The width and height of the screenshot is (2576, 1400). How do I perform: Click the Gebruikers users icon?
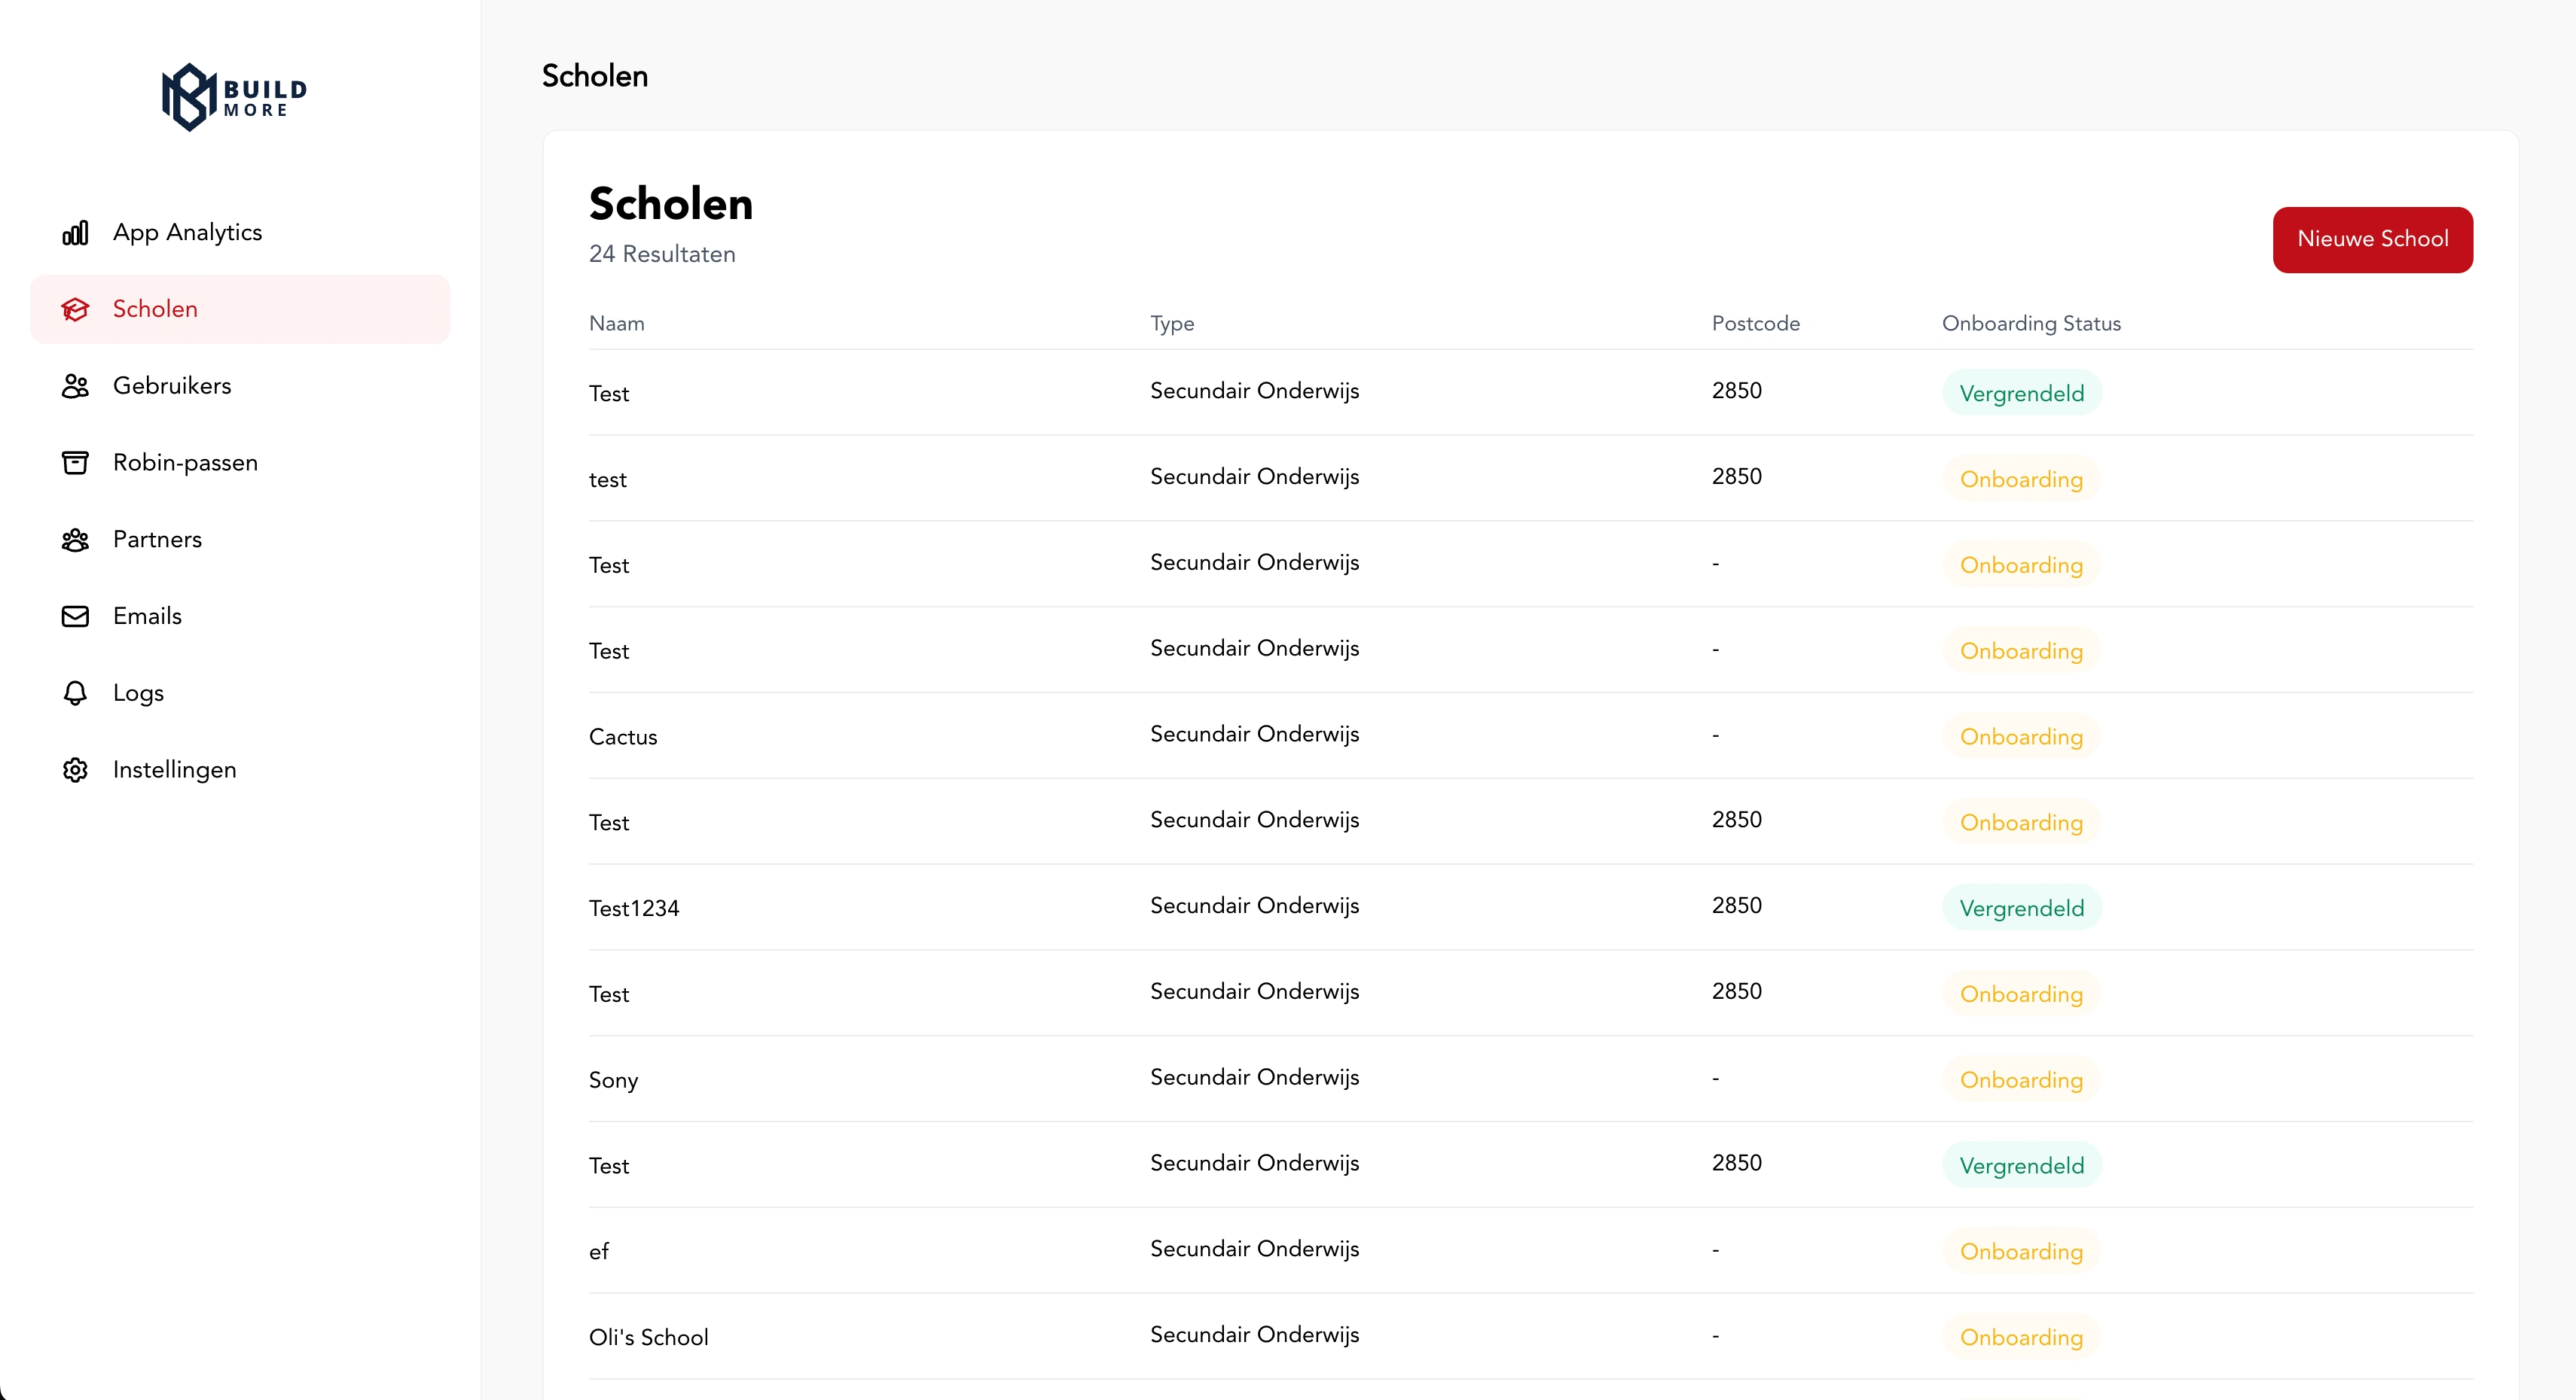(x=75, y=385)
